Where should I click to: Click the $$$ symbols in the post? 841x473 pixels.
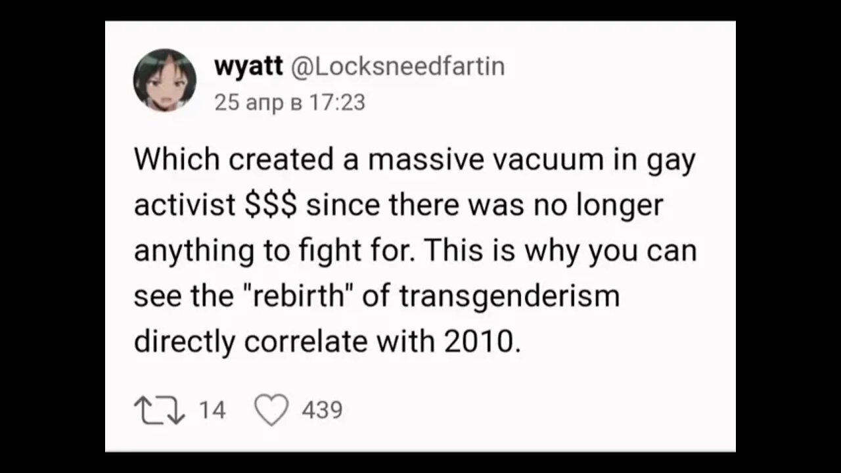click(x=271, y=206)
